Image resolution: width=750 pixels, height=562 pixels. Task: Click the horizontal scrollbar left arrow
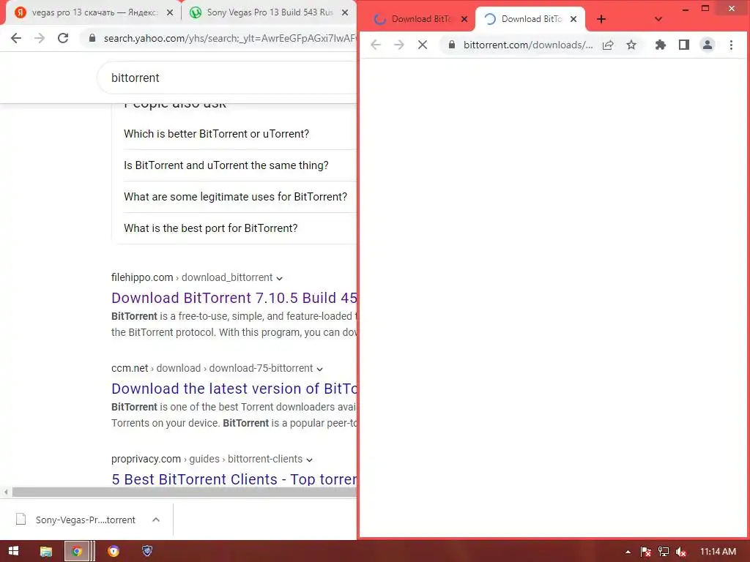pyautogui.click(x=6, y=492)
